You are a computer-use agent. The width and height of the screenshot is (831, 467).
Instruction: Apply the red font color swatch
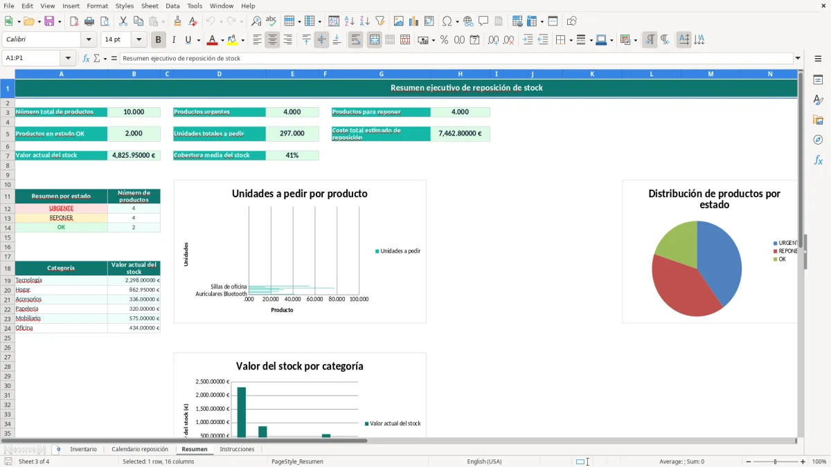(213, 40)
